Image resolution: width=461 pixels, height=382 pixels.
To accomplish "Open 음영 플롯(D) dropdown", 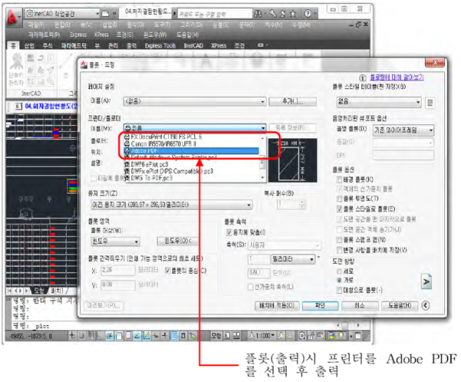I will [403, 130].
